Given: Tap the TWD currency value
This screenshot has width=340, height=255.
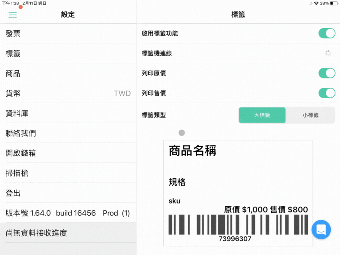Looking at the screenshot, I should click(x=122, y=93).
